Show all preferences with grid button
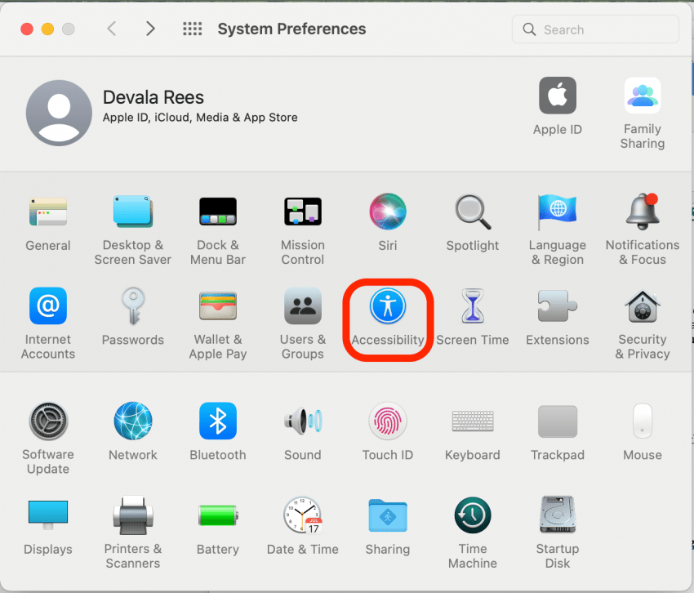694x593 pixels. pyautogui.click(x=193, y=29)
